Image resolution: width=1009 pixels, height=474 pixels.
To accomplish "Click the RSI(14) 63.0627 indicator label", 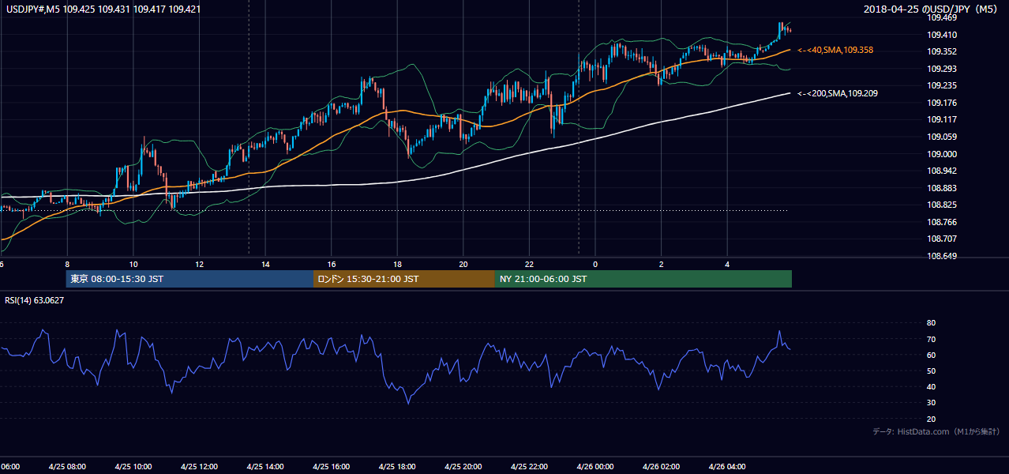I will (35, 299).
